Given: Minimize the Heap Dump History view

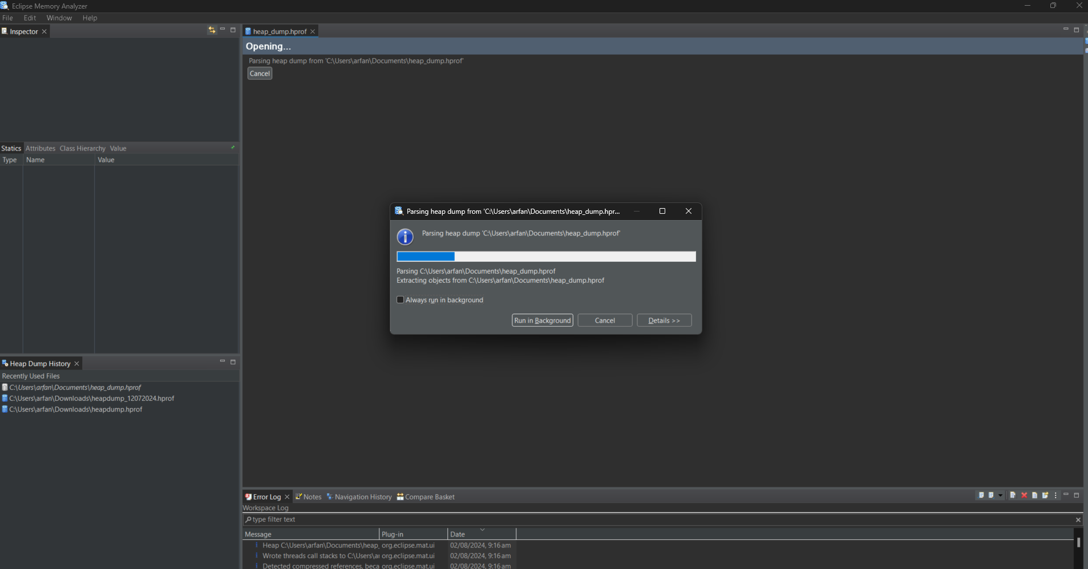Looking at the screenshot, I should click(223, 361).
